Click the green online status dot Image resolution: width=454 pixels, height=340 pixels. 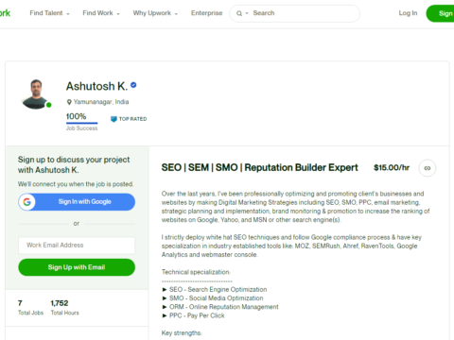pos(49,105)
